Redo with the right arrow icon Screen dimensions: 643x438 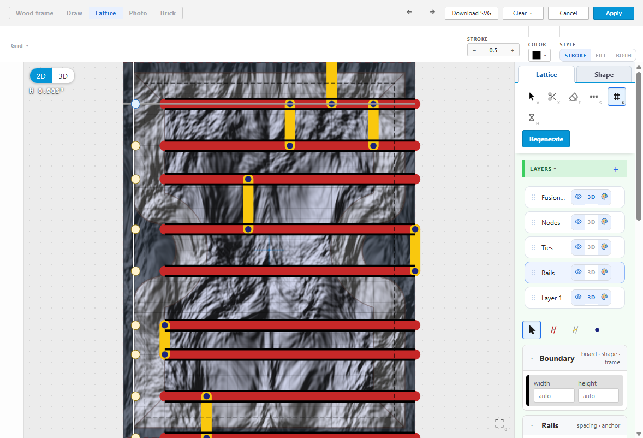(x=432, y=13)
